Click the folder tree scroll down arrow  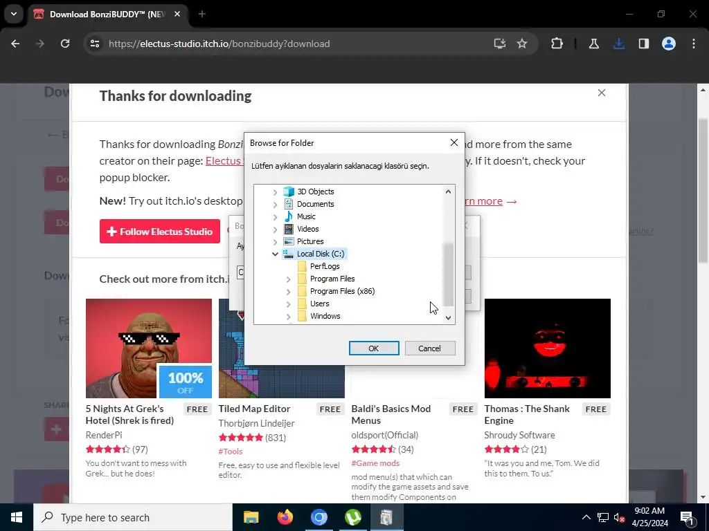pos(448,317)
